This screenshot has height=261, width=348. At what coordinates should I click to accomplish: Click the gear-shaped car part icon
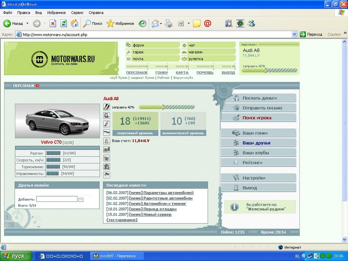coord(107,141)
